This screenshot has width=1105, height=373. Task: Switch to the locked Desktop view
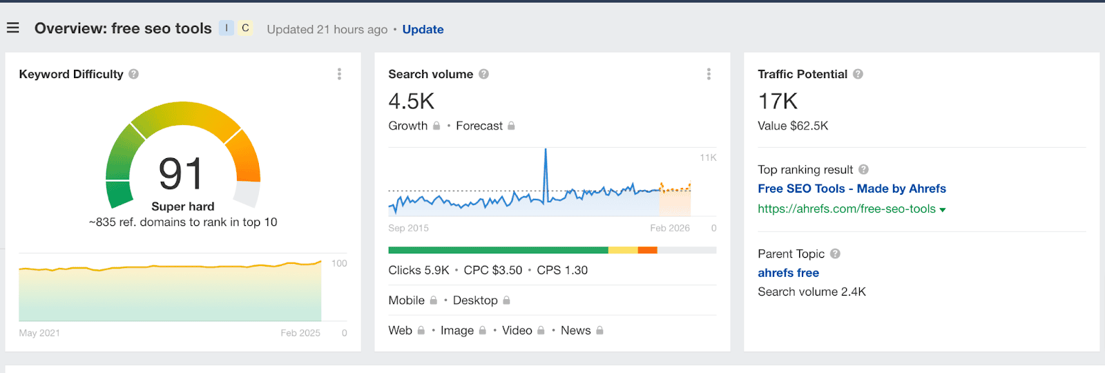tap(481, 300)
